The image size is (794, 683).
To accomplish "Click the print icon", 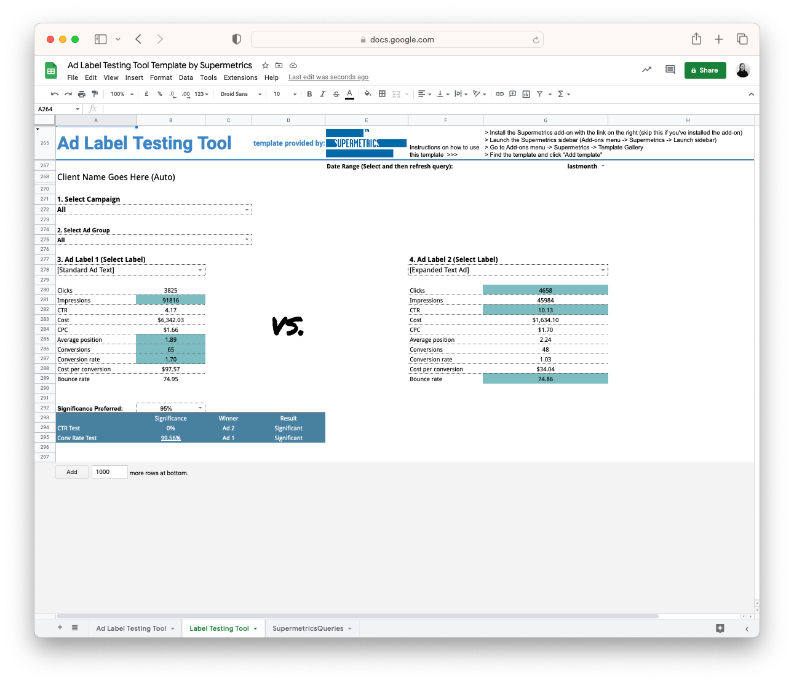I will click(81, 94).
